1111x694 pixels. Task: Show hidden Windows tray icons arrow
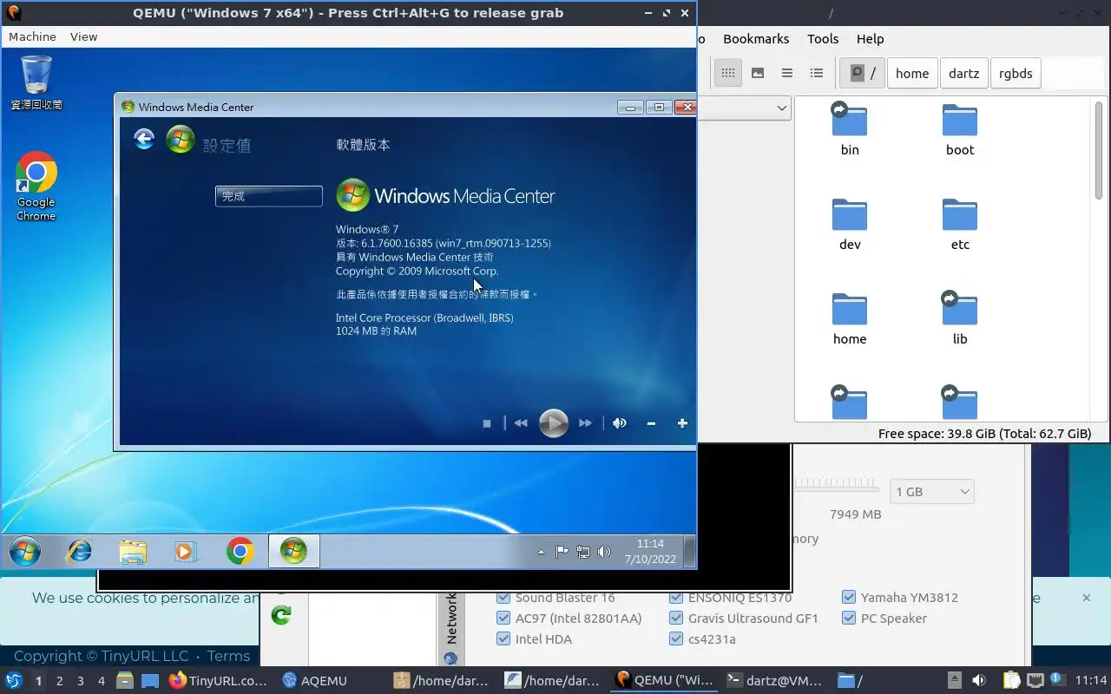[x=542, y=552]
